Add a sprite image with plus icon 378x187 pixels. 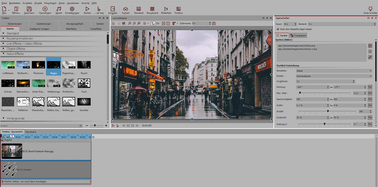click(x=370, y=46)
